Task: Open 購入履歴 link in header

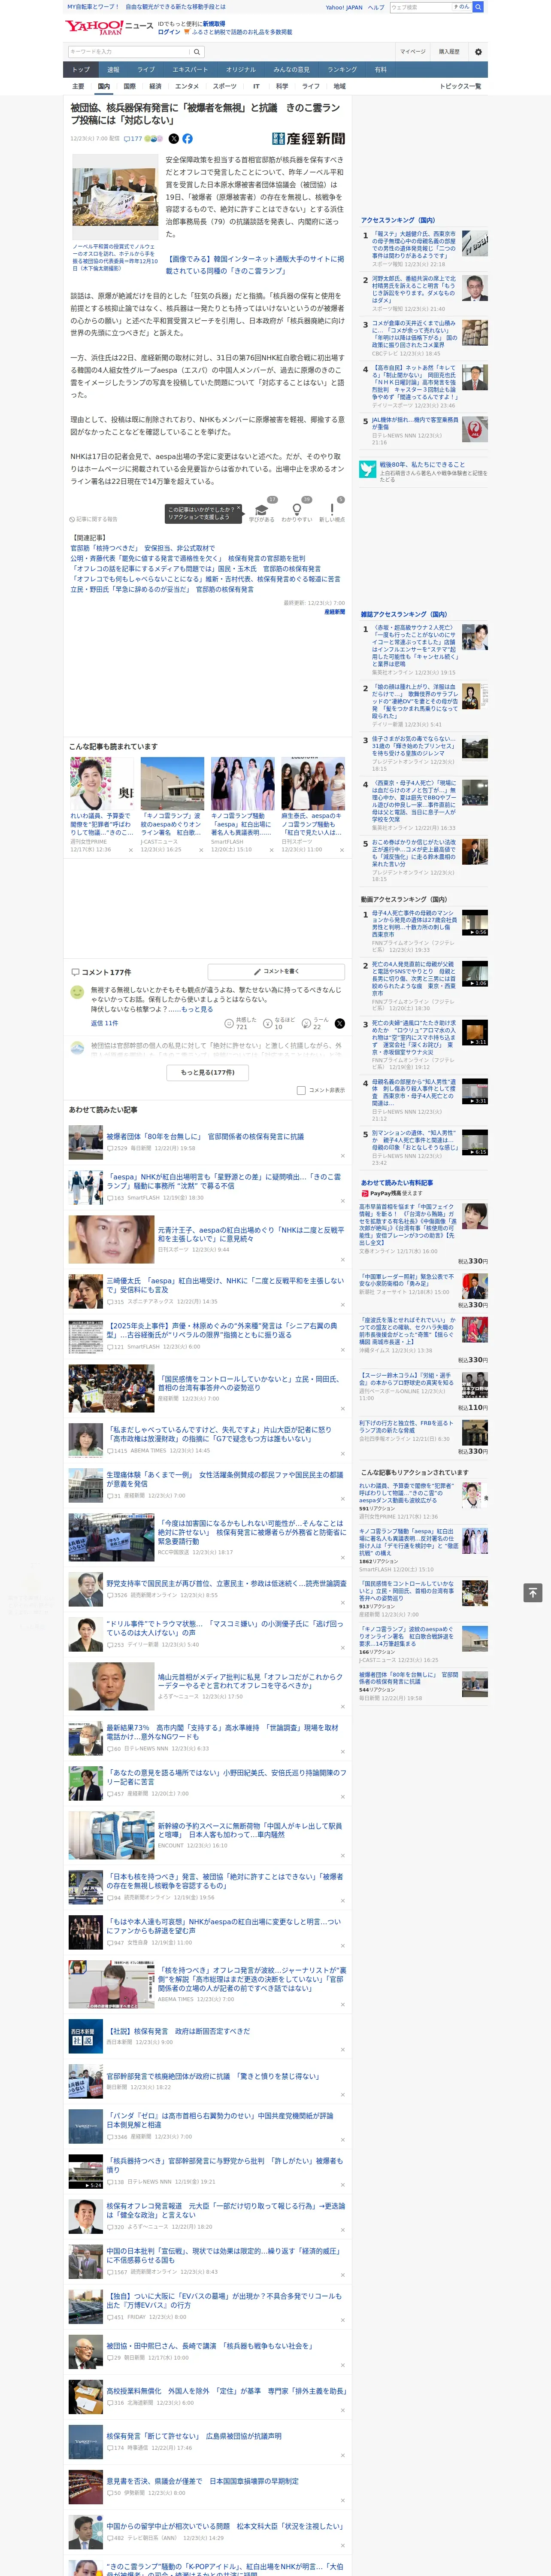Action: pyautogui.click(x=449, y=52)
